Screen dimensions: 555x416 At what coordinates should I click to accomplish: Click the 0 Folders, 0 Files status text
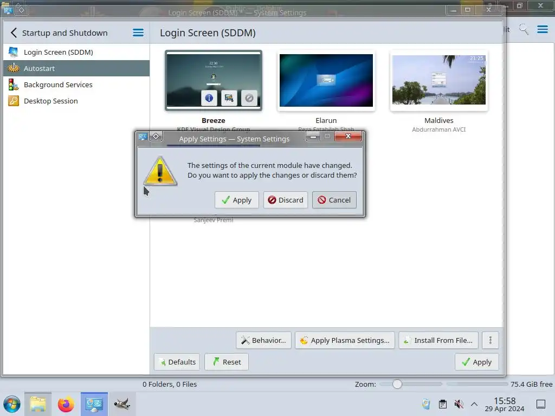170,384
